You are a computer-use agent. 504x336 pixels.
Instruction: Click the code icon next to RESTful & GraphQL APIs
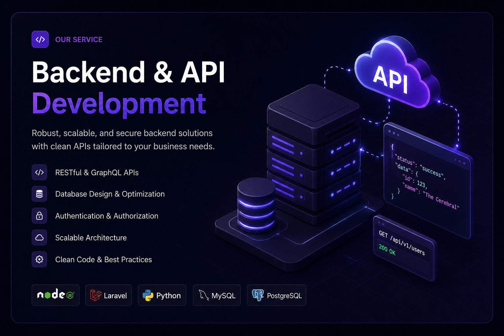[x=39, y=172]
